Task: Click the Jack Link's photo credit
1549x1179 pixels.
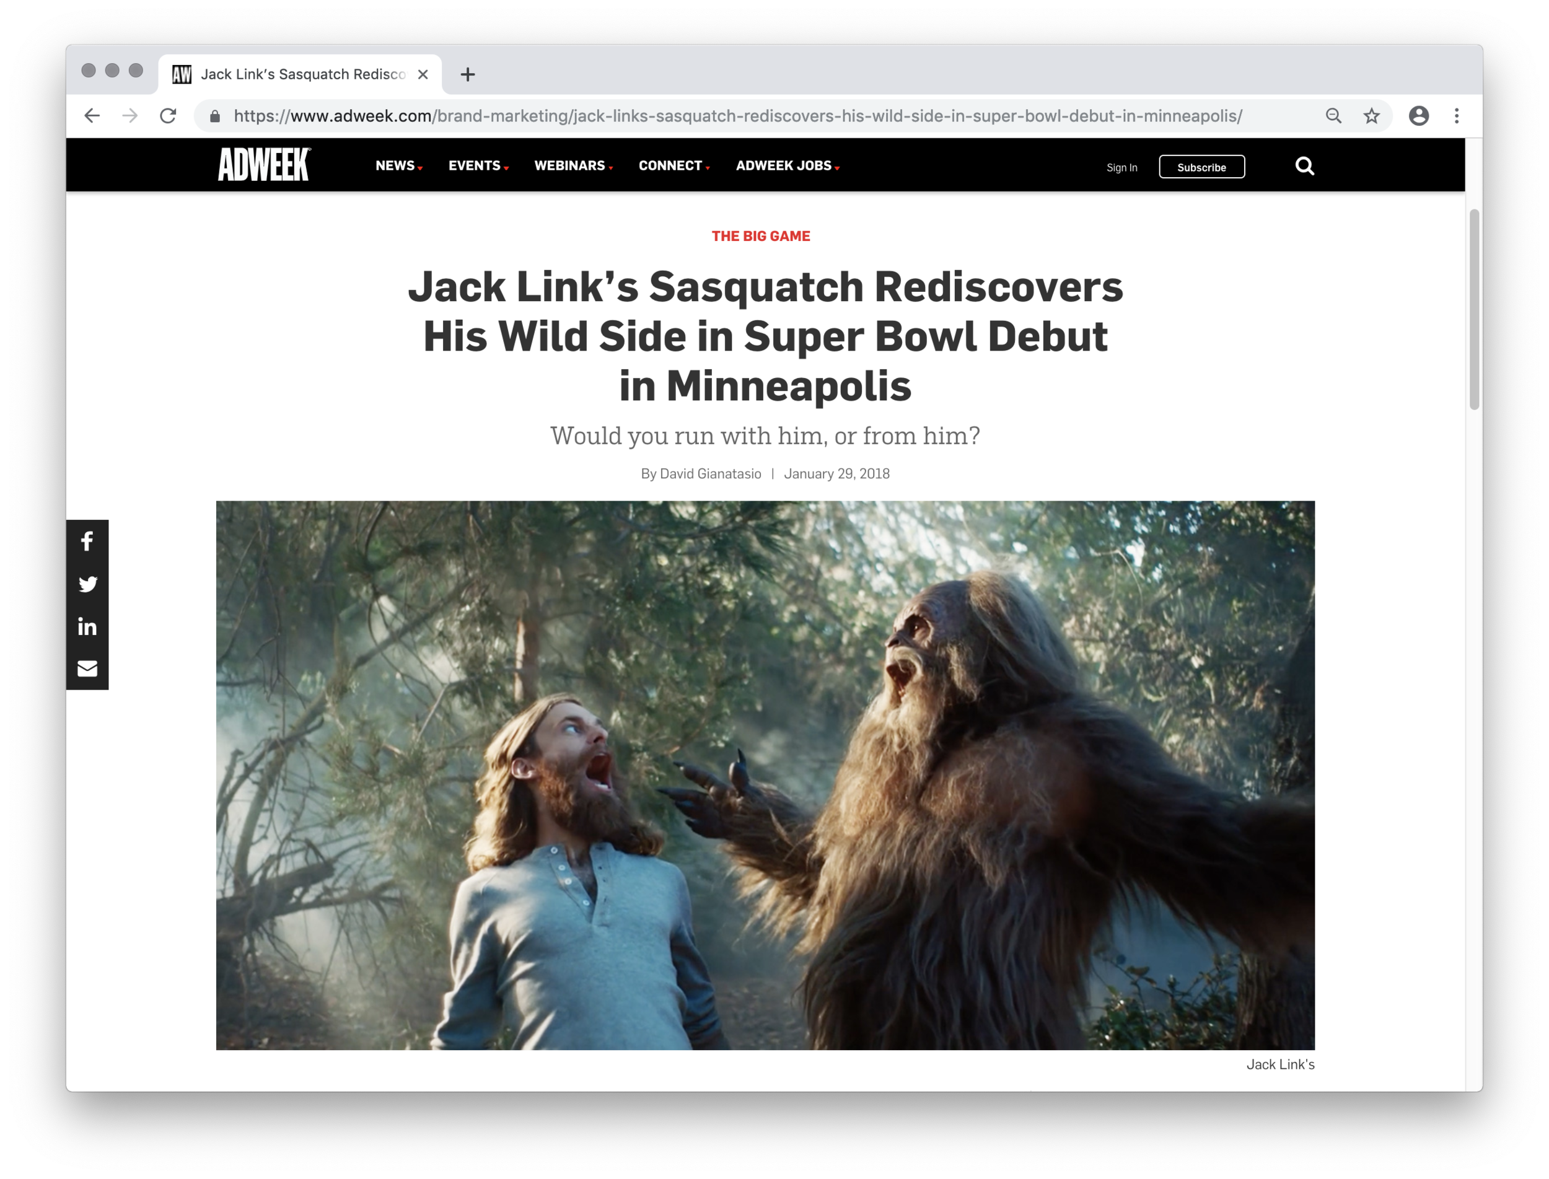Action: 1279,1064
